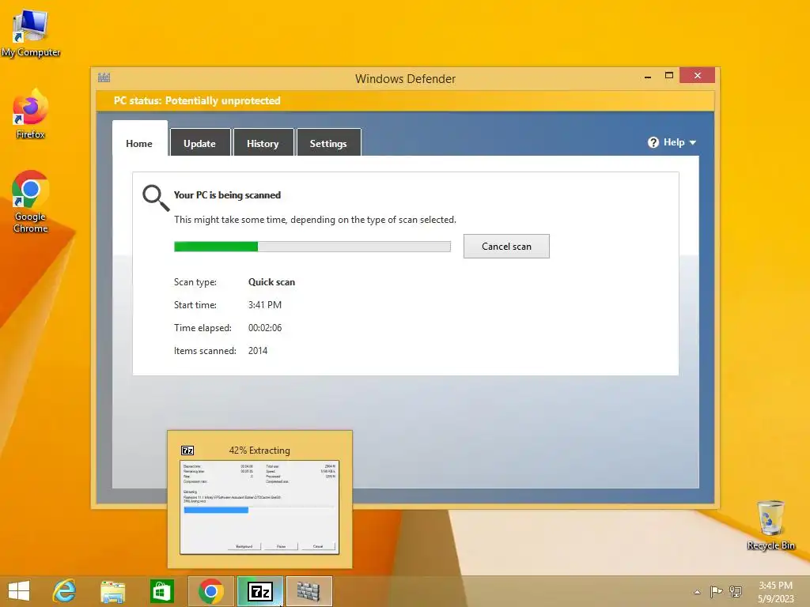Open the Action Center flag icon
The width and height of the screenshot is (810, 607).
coord(716,591)
